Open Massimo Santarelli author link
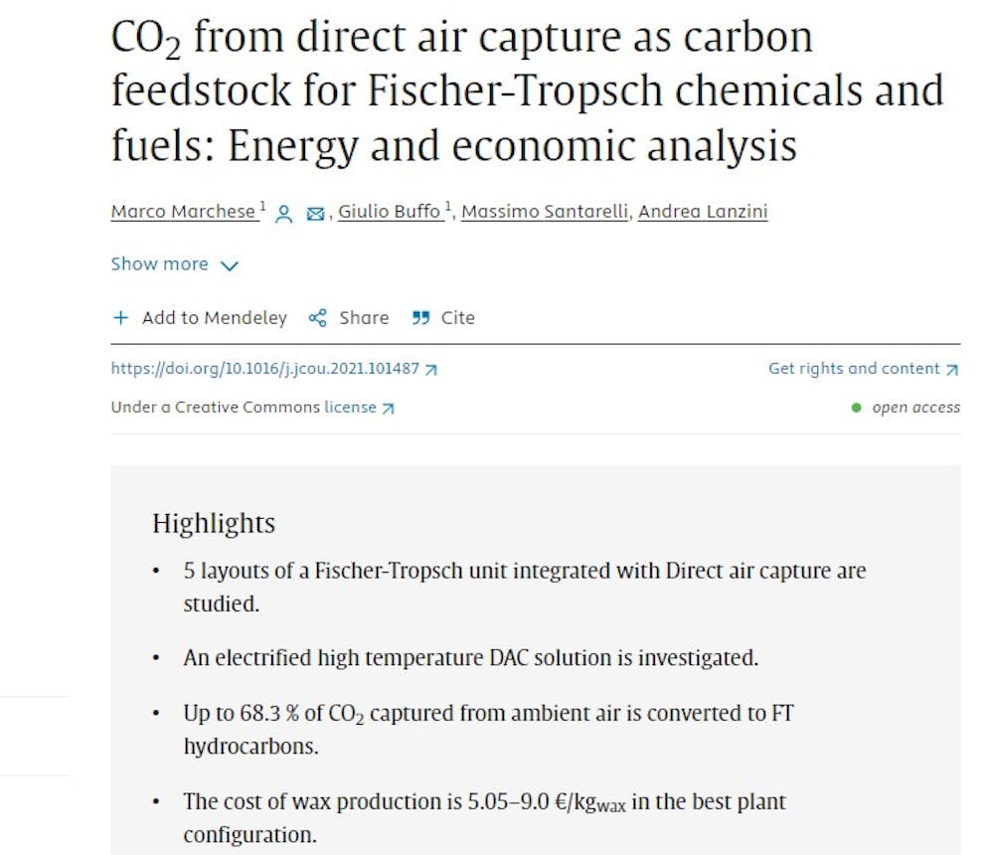 point(545,211)
